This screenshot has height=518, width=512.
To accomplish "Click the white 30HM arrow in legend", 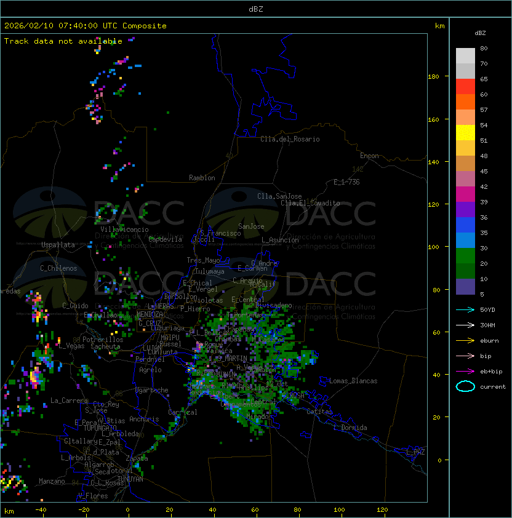I will [465, 325].
